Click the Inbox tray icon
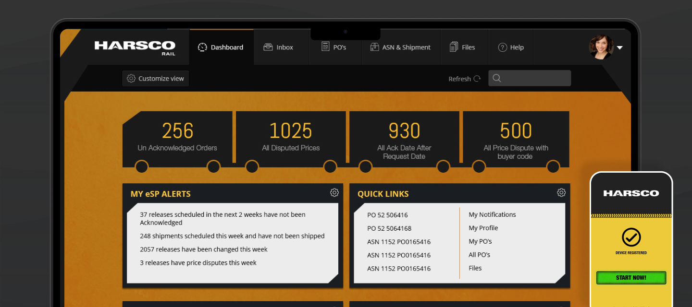Viewport: 692px width, 307px height. tap(268, 47)
